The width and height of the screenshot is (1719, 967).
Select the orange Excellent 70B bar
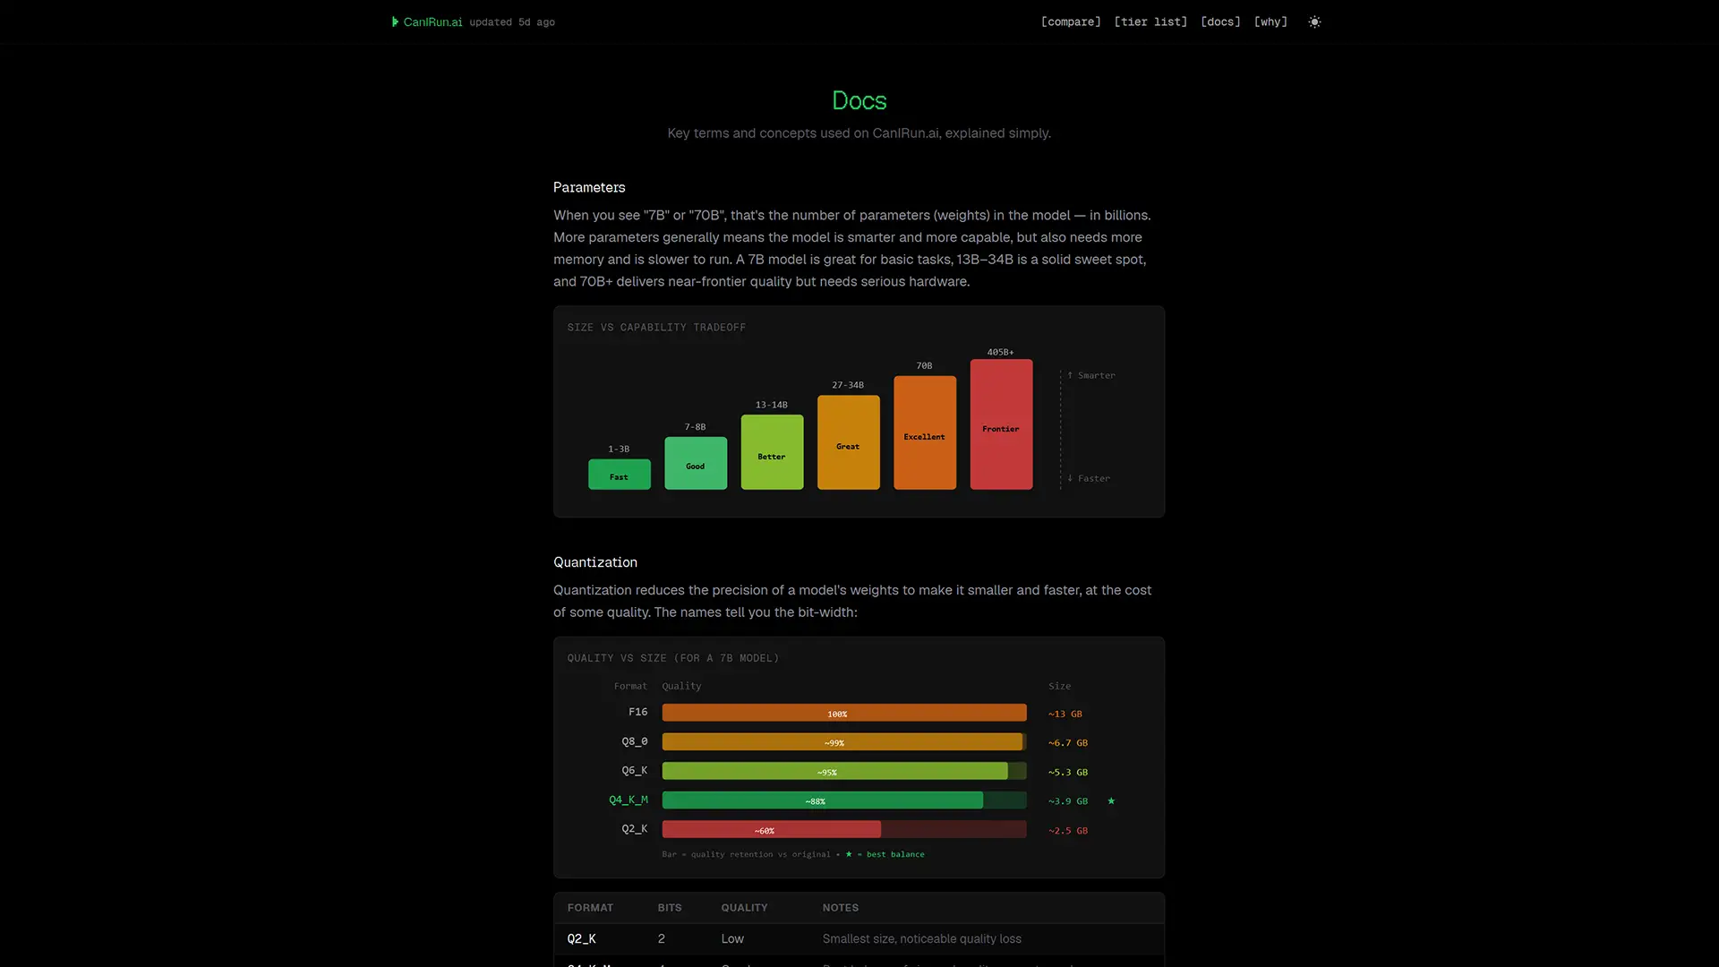924,432
